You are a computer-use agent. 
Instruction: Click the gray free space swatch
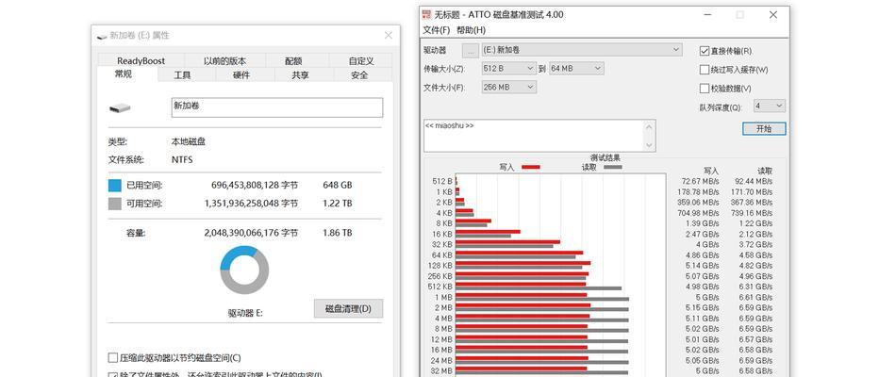[x=114, y=204]
